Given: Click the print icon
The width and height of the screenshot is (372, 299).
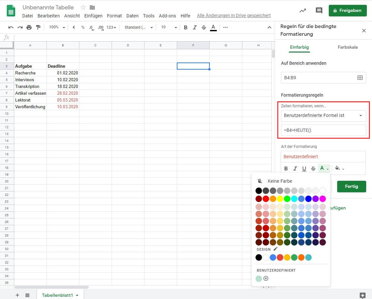Looking at the screenshot, I should coord(29,27).
